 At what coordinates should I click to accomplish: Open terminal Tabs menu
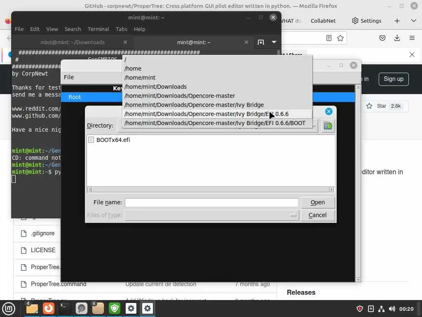coord(122,29)
